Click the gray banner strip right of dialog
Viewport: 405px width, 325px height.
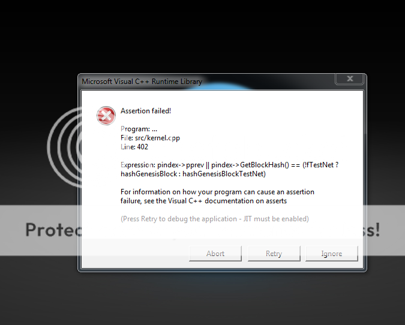(x=386, y=230)
